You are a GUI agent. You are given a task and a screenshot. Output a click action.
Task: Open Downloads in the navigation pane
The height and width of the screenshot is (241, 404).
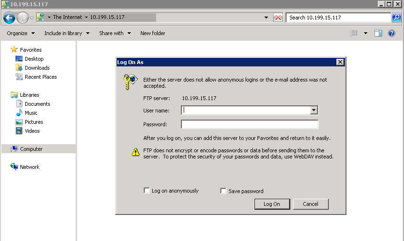[37, 68]
